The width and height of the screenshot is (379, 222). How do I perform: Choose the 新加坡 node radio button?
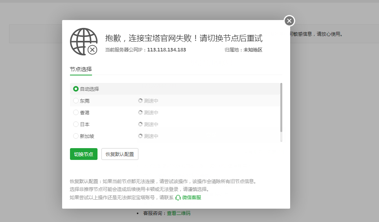coord(75,136)
